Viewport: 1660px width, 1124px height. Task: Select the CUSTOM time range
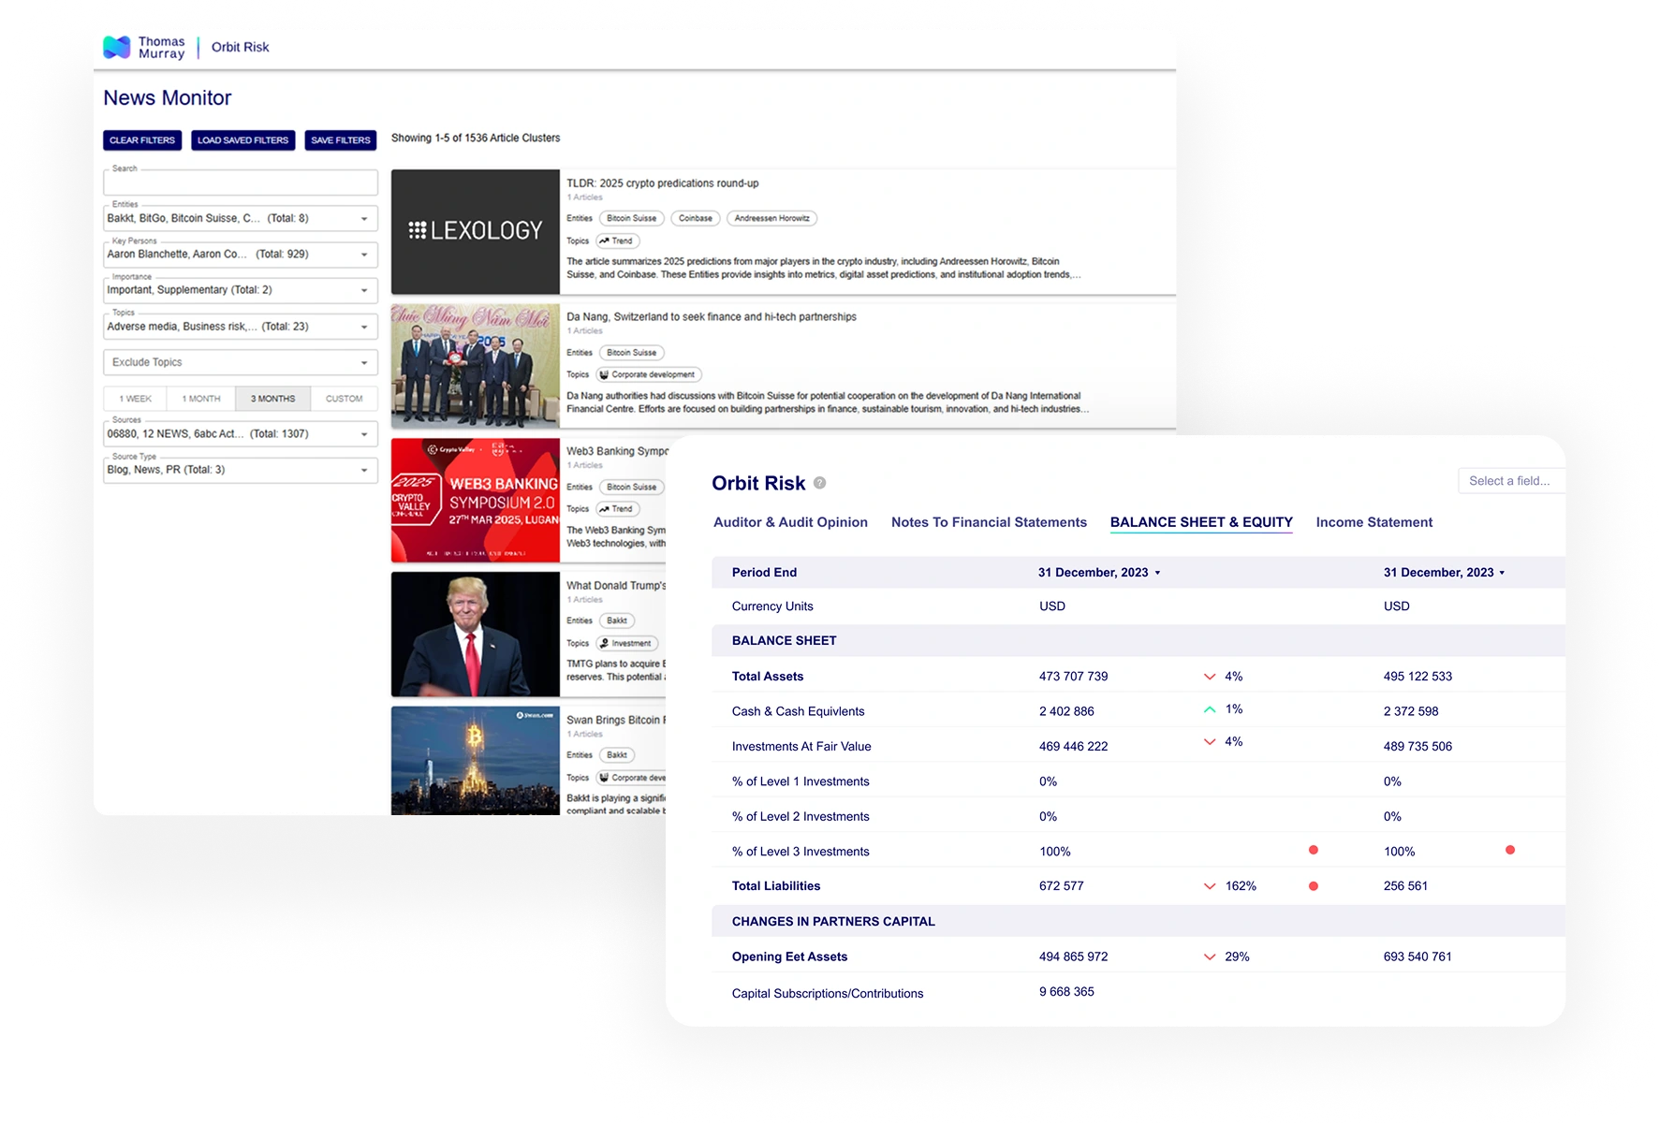344,399
